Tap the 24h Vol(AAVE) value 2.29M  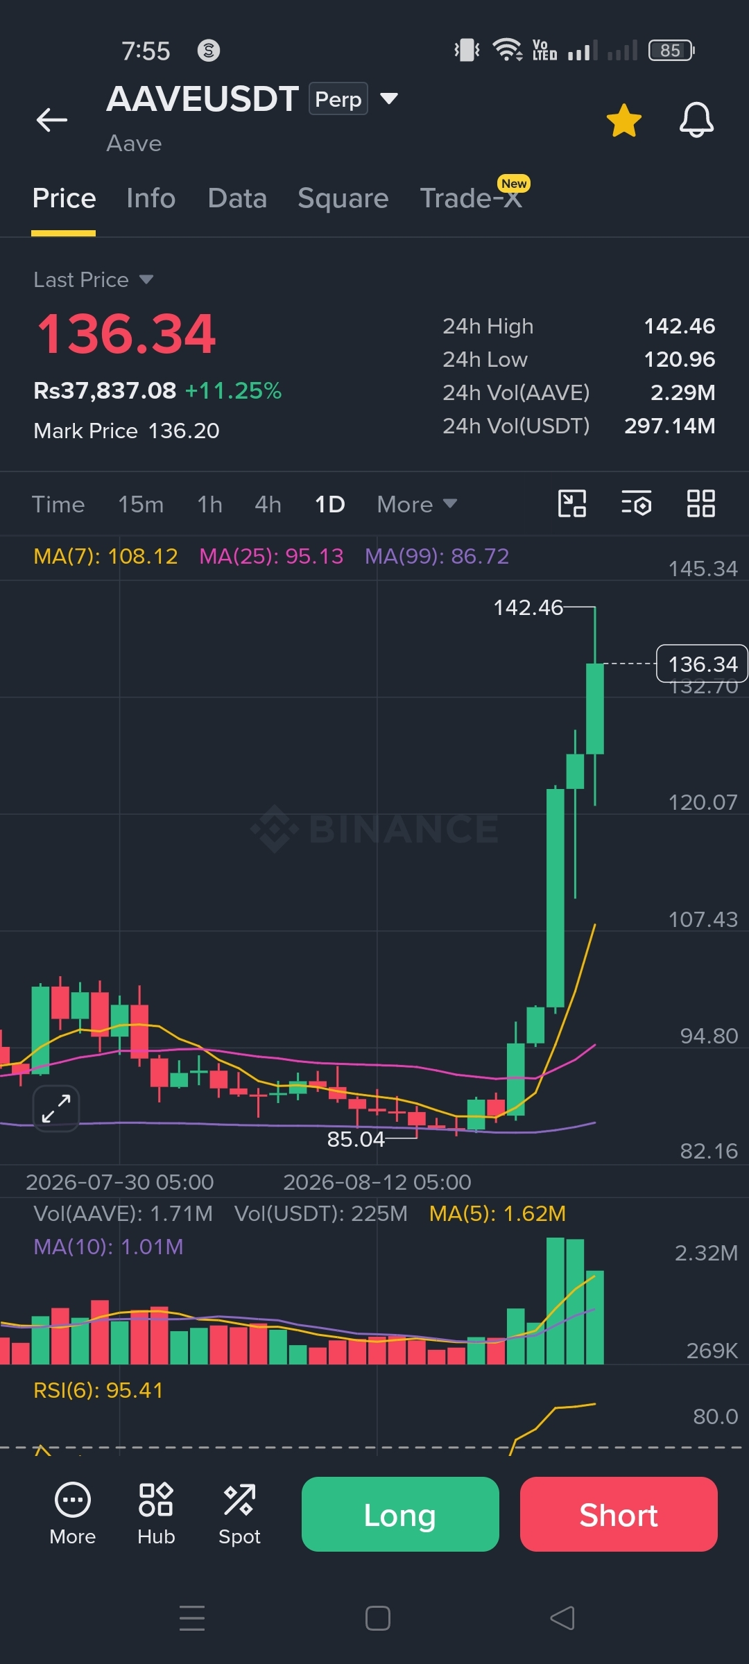coord(682,392)
